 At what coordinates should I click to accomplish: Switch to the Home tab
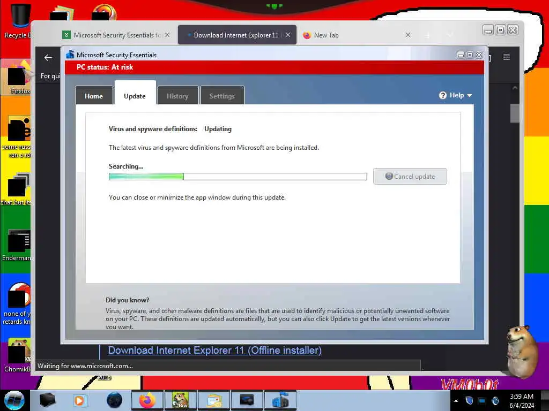click(94, 96)
